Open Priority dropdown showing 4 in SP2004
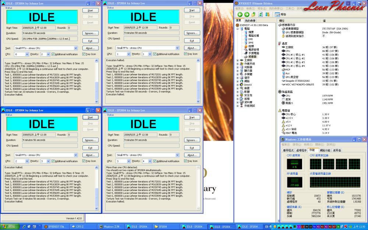368x230 pixels. pos(150,161)
